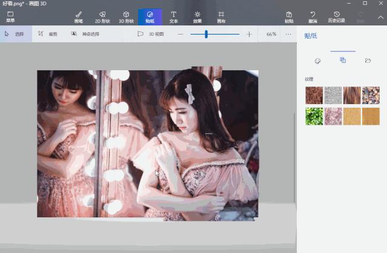Open the 菜单 menu button
The height and width of the screenshot is (253, 387).
(10, 17)
